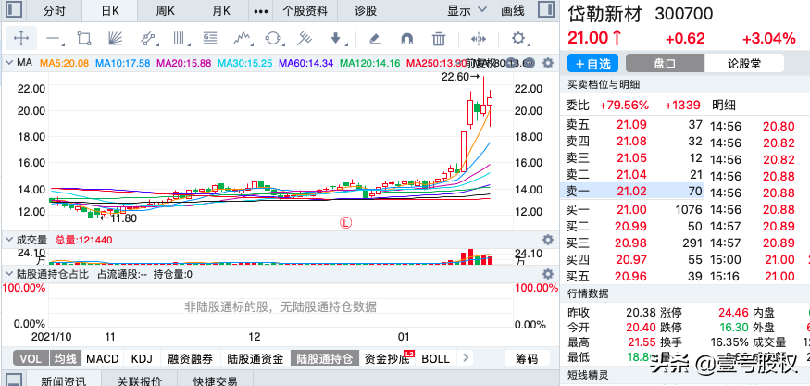Toggle the 融资融券 indicator
Screen dimensions: 810x386
[x=191, y=358]
